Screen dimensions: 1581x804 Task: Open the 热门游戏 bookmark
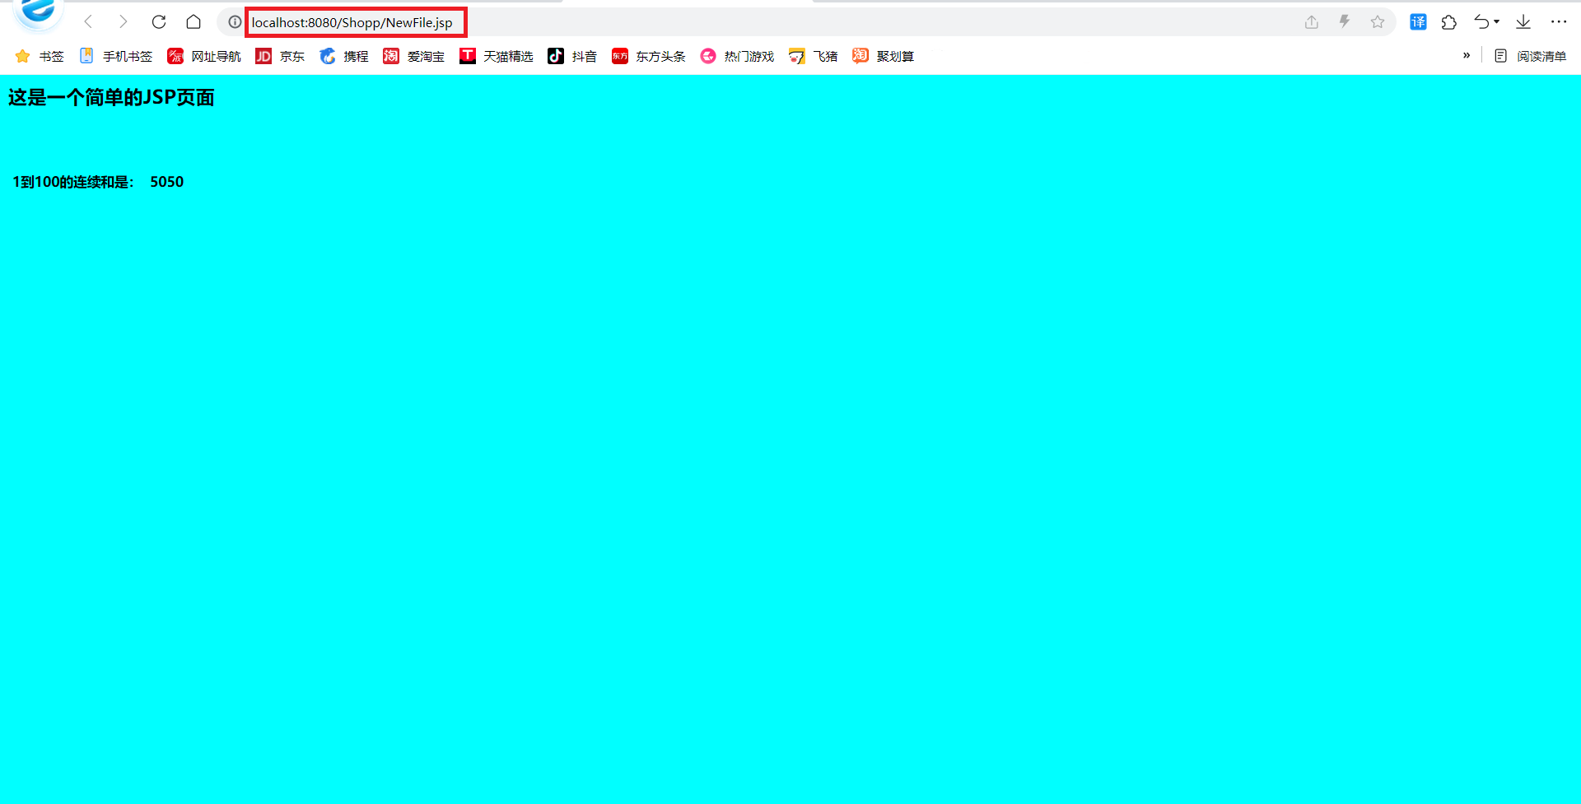click(737, 56)
